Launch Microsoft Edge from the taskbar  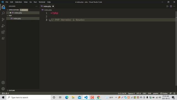point(67,97)
